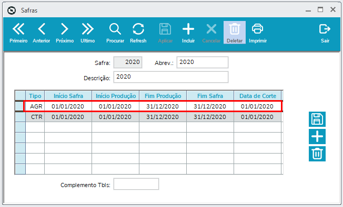Click the Tipo column header
343x207 pixels.
point(35,96)
